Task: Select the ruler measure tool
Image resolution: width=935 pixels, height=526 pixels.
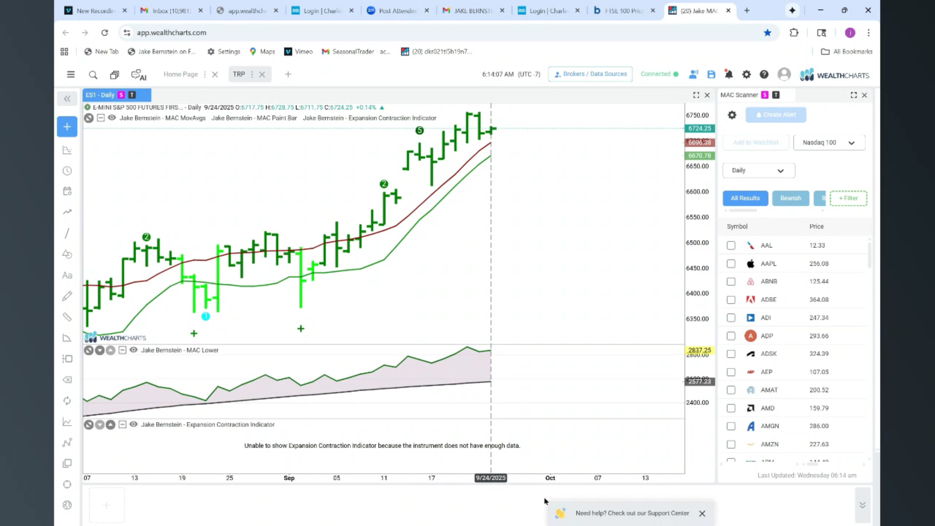Action: 67,317
